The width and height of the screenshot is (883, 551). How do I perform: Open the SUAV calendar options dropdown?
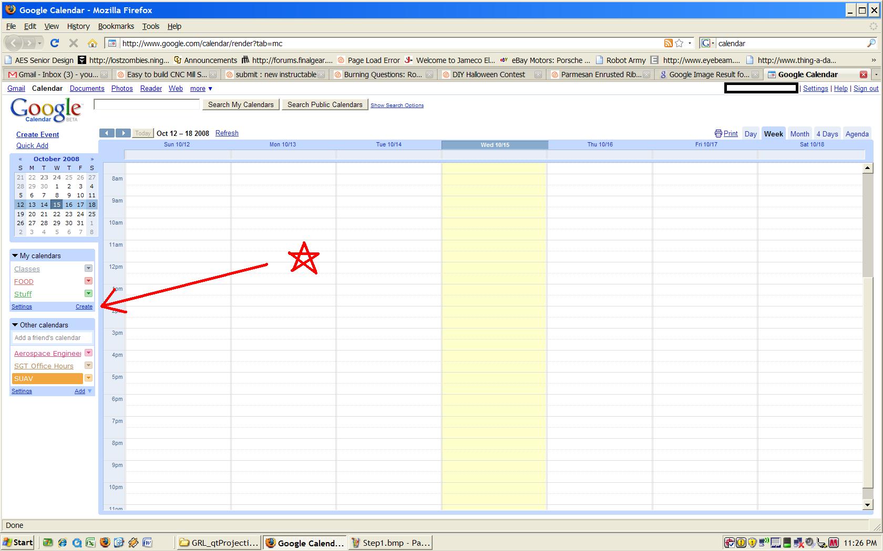[x=88, y=378]
